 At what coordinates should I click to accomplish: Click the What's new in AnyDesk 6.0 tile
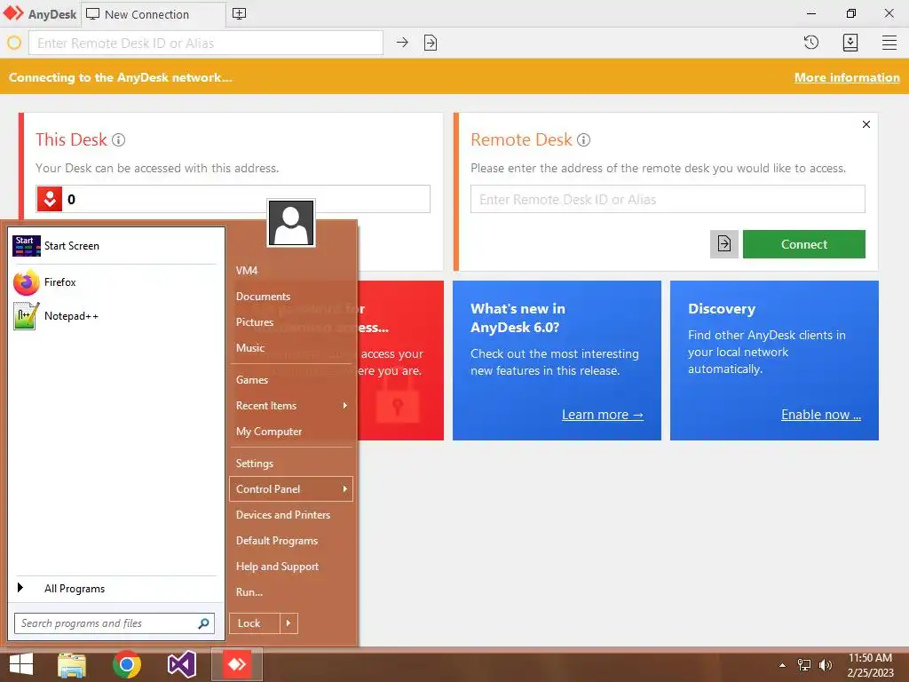coord(557,361)
